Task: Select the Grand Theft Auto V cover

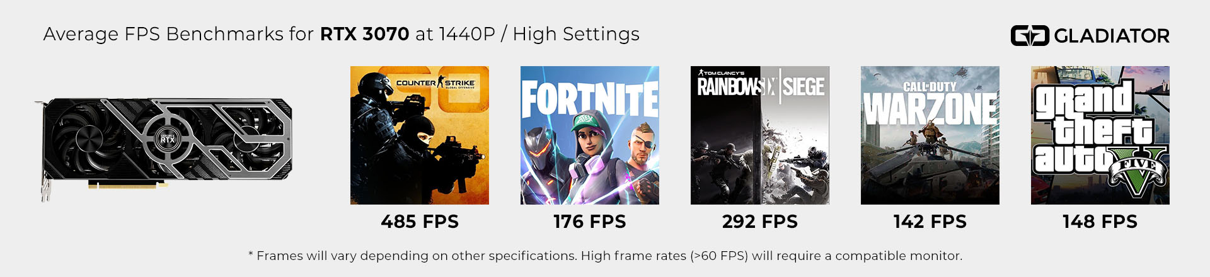Action: point(1100,135)
